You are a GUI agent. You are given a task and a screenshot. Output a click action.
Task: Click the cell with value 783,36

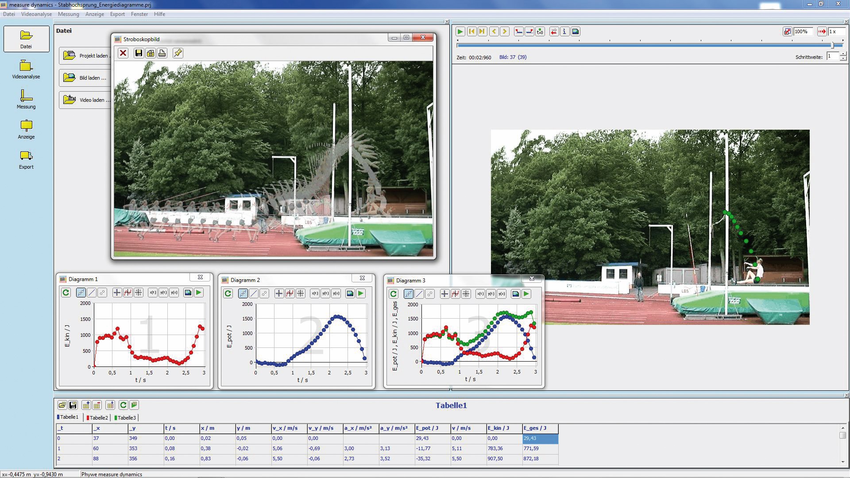pyautogui.click(x=505, y=448)
